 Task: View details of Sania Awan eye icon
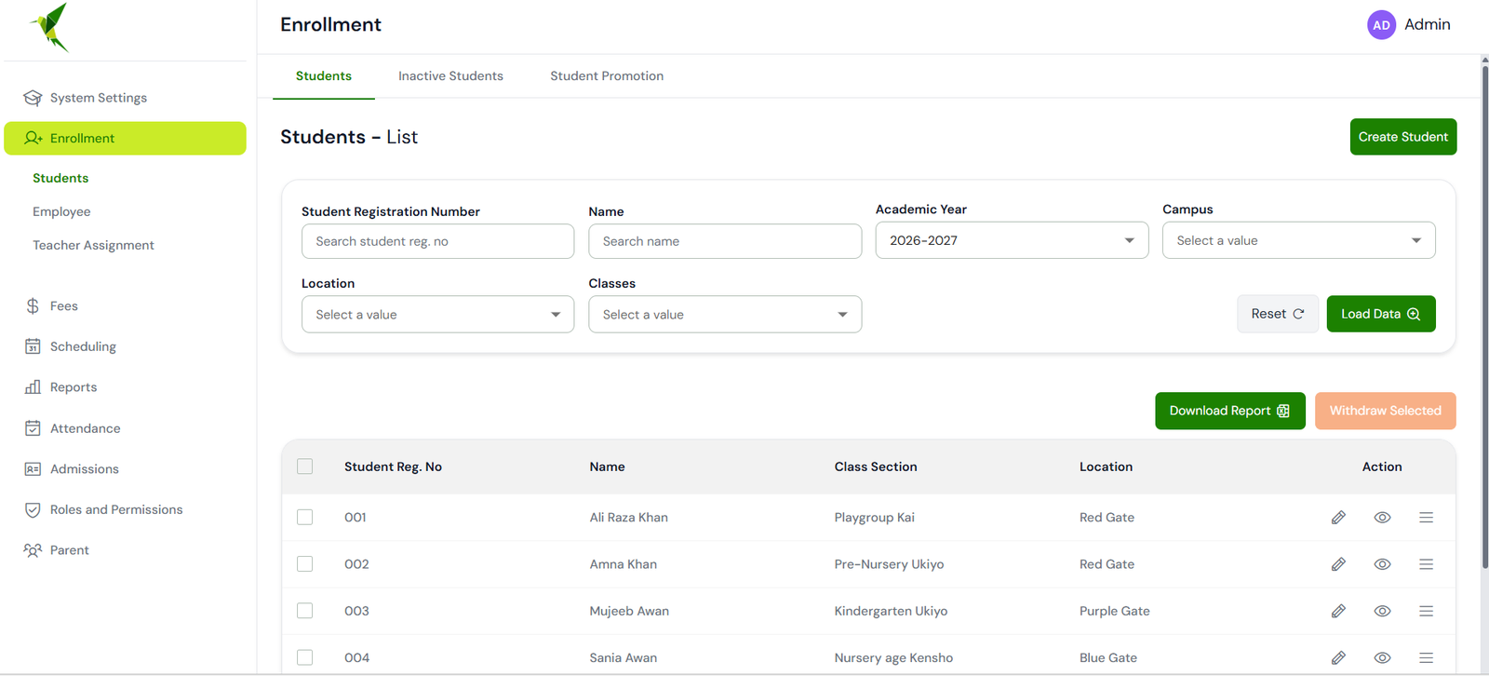tap(1382, 657)
